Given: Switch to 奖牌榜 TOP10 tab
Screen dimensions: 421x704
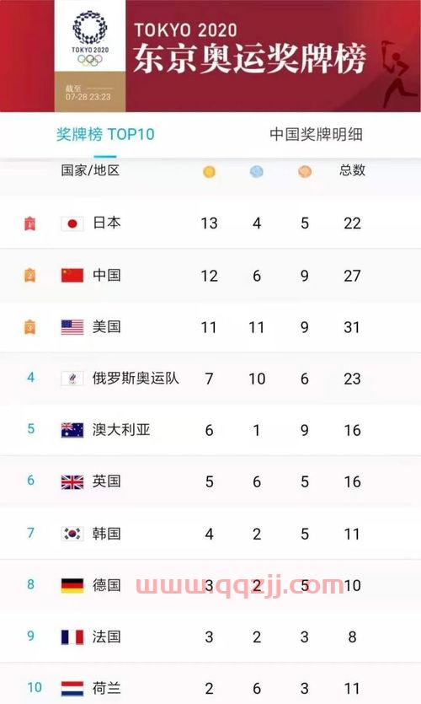Looking at the screenshot, I should pyautogui.click(x=105, y=134).
